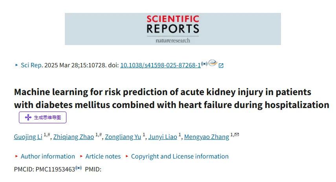Open author Guojing Li's link

[28, 137]
